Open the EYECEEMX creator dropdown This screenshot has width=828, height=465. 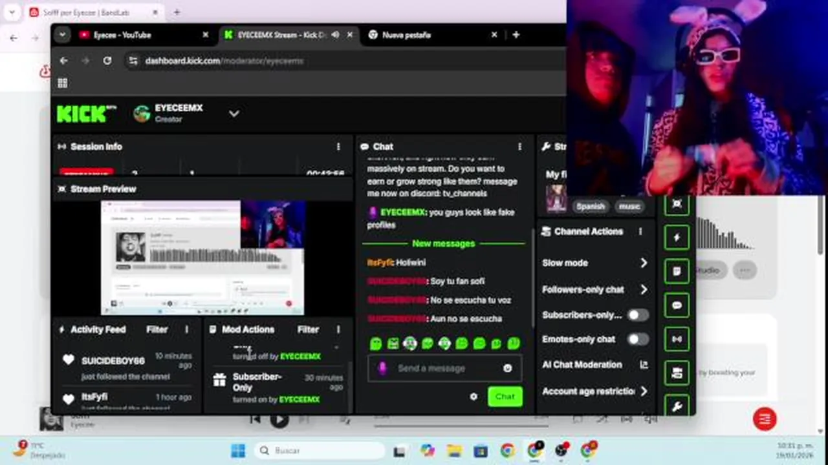(234, 114)
